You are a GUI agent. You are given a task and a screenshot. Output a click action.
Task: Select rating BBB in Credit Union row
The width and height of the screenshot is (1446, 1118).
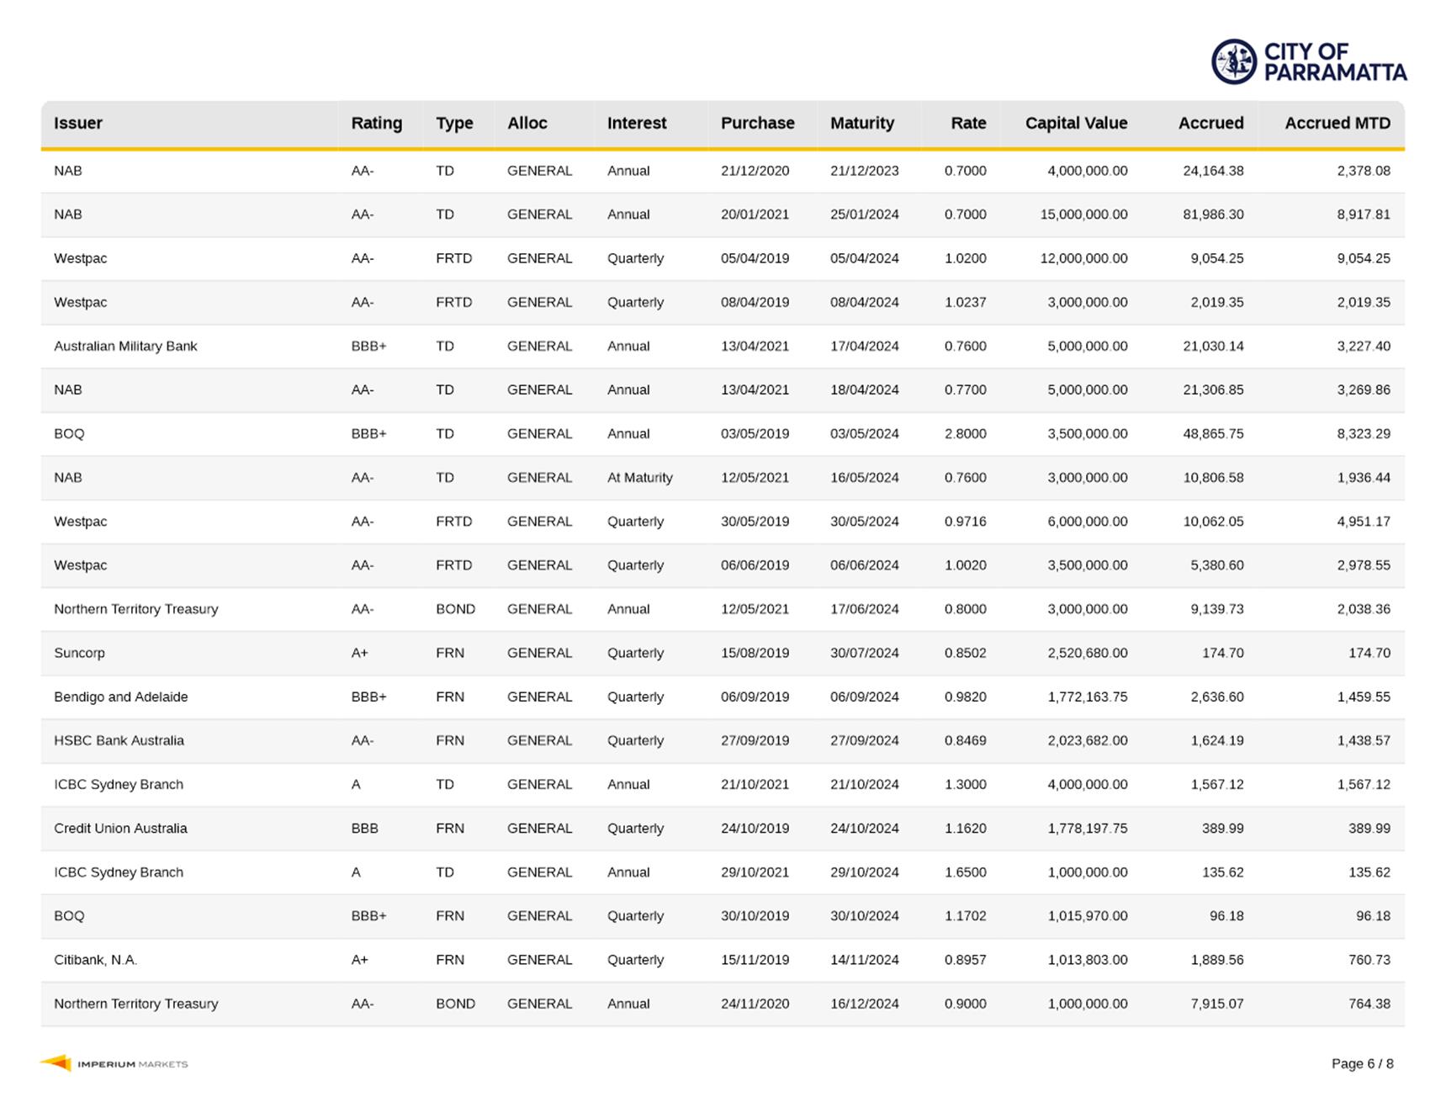pos(364,828)
